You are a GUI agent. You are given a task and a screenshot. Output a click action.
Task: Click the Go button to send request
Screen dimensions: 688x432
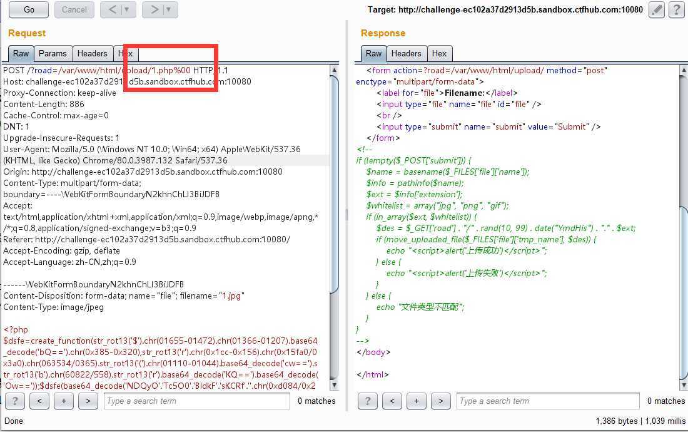[29, 9]
